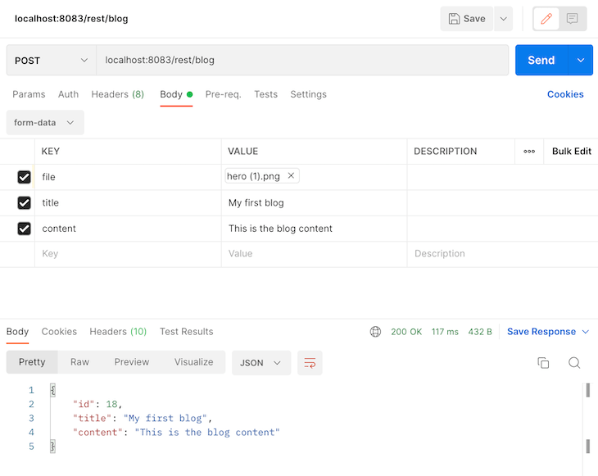Click the pencil edit icon

(546, 19)
